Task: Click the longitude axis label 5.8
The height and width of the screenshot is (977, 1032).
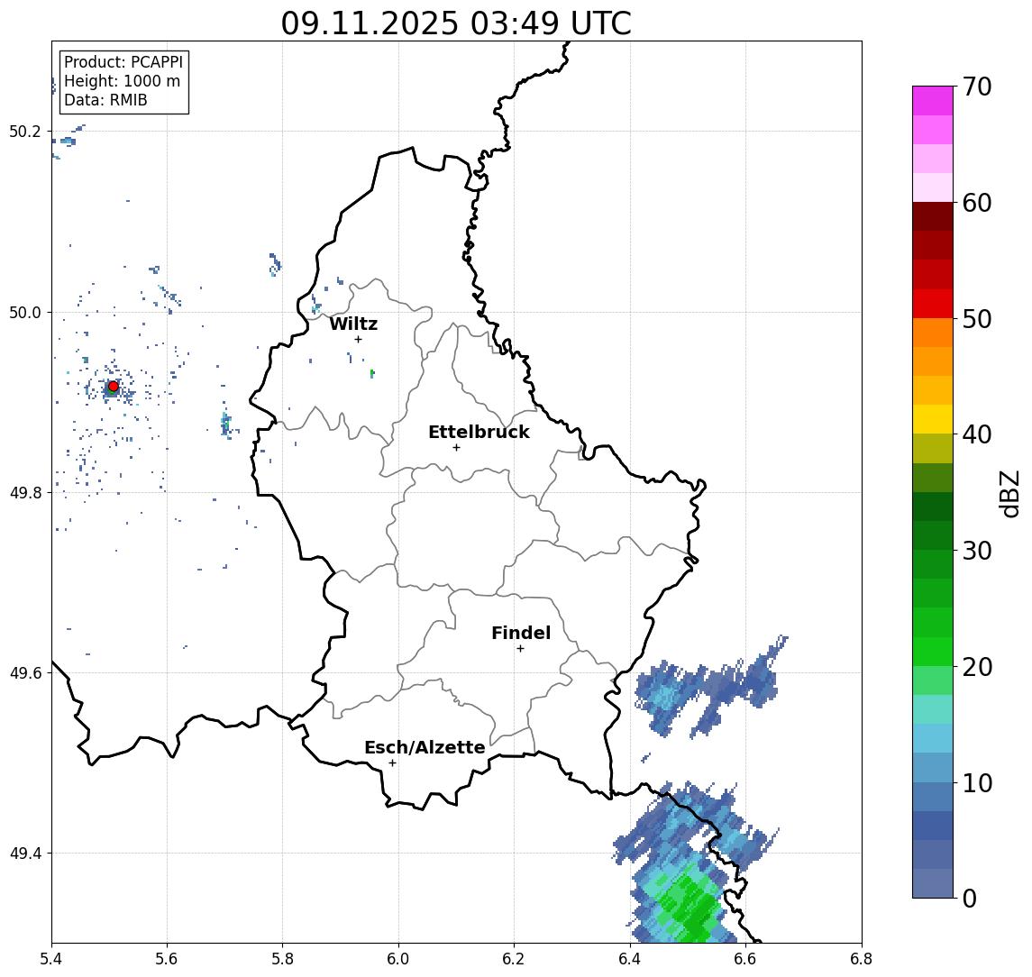Action: tap(282, 959)
